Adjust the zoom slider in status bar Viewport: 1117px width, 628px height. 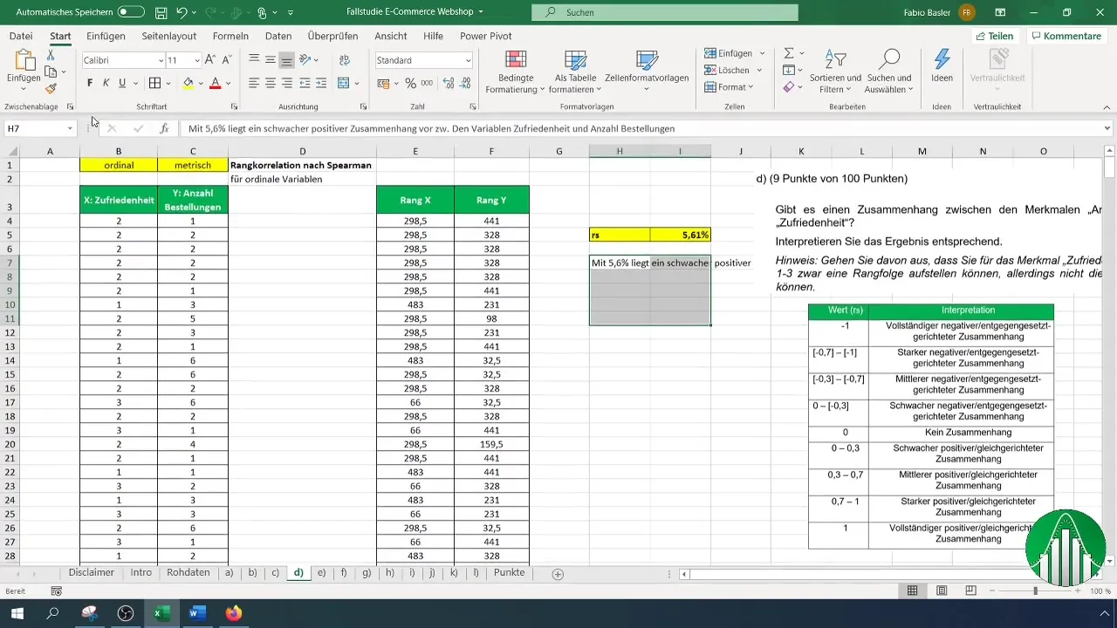(1036, 590)
